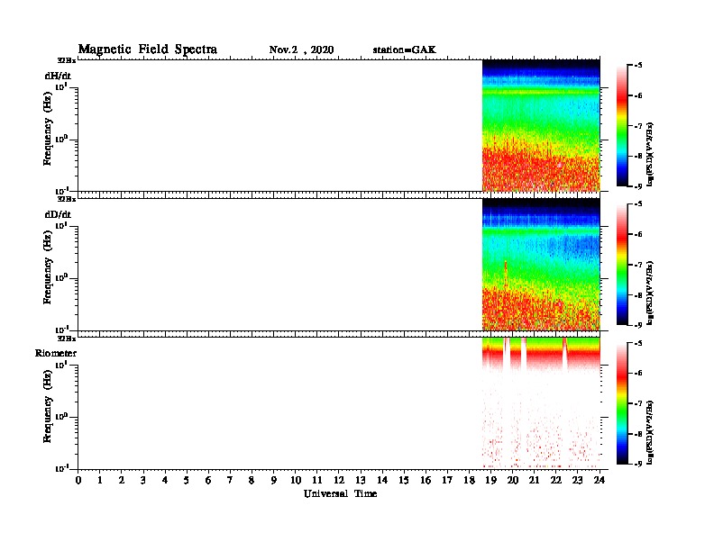Click the dH/dt spectrogram data region
This screenshot has width=714, height=551.
pos(541,125)
